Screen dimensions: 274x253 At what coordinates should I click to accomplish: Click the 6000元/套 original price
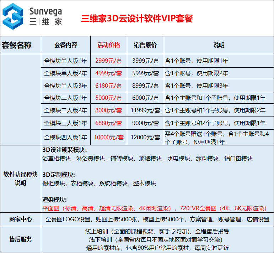click(145, 98)
